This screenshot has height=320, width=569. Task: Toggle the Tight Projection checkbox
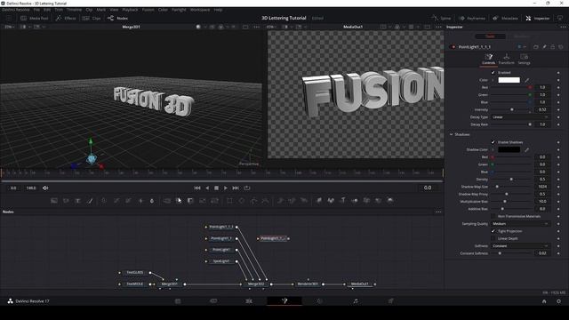[493, 231]
